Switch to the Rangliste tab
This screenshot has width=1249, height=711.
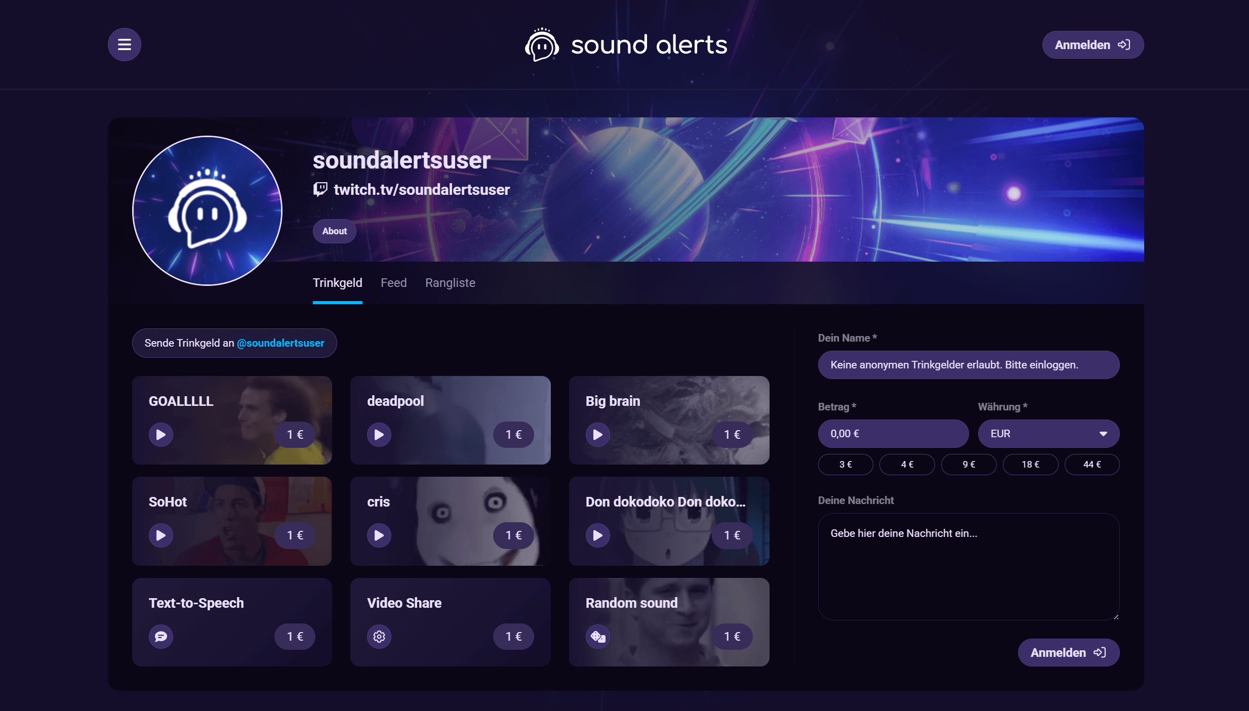(x=450, y=283)
